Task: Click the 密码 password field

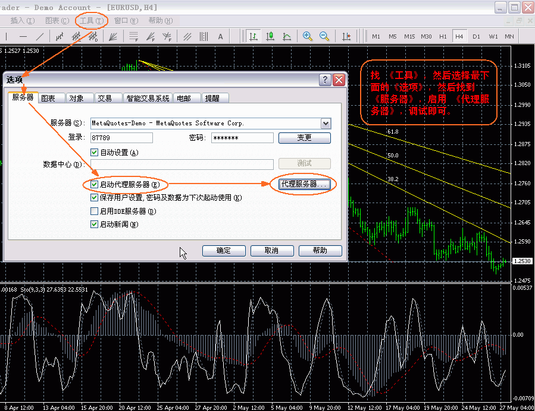Action: click(242, 138)
